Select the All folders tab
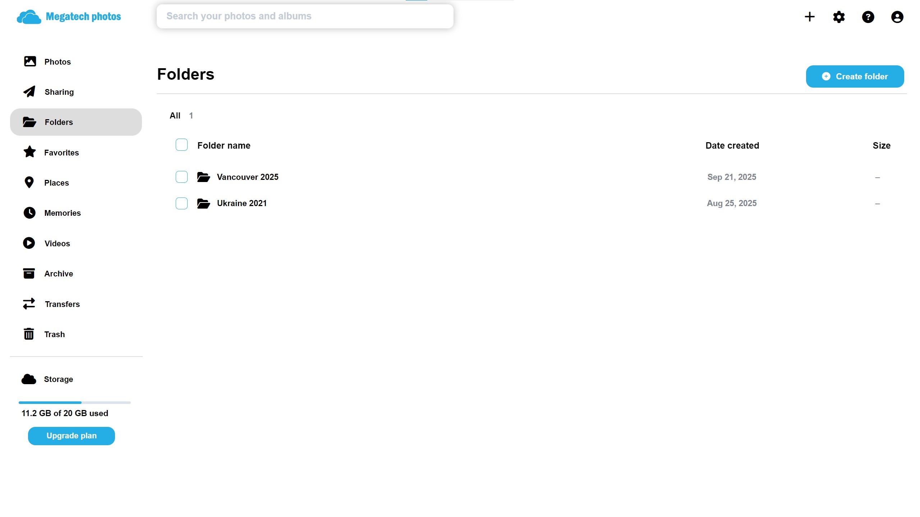 (175, 116)
